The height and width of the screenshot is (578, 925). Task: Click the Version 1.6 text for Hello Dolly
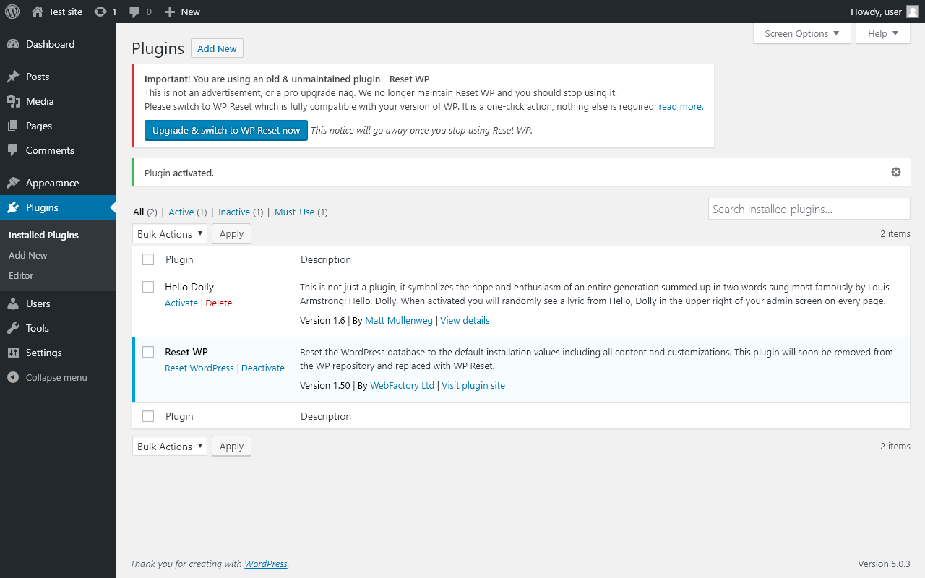(x=322, y=320)
